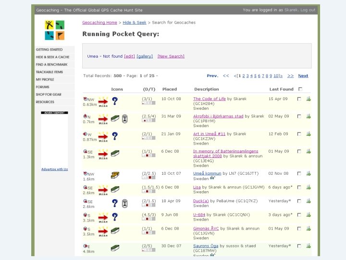Image resolution: width=346 pixels, height=260 pixels.
Task: Click the Skarek username link in header
Action: click(291, 10)
